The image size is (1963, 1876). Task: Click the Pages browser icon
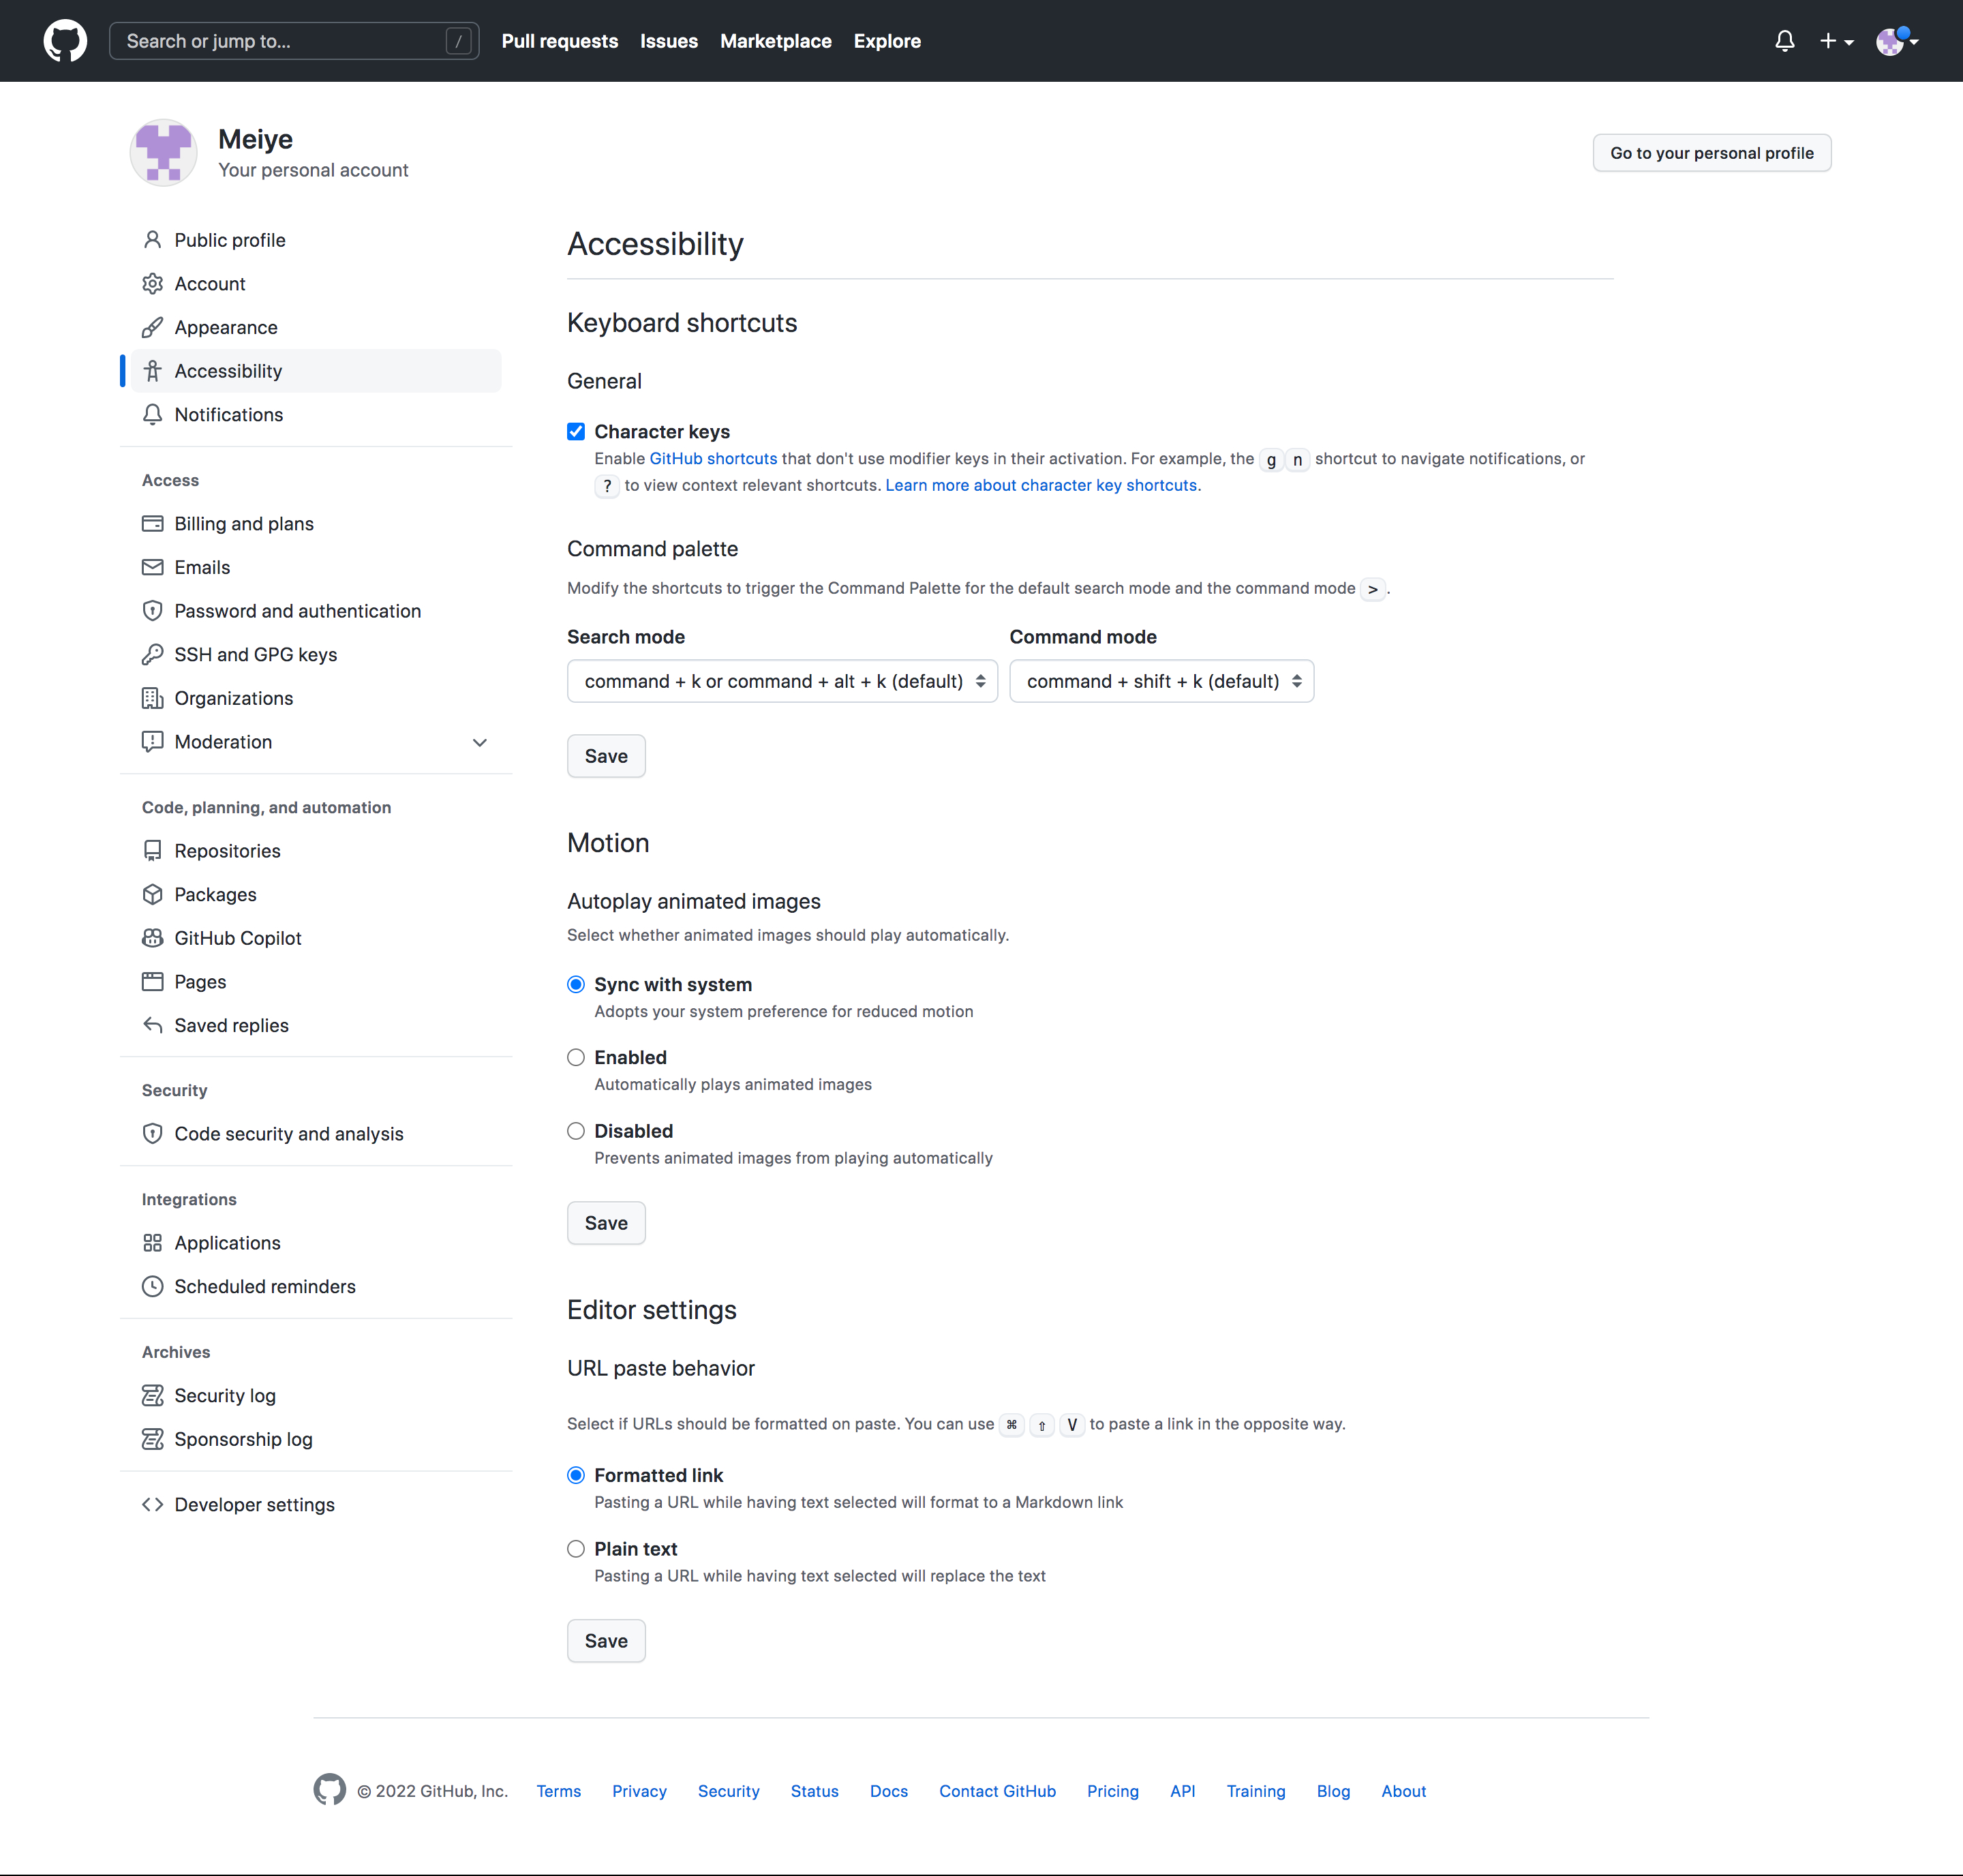point(152,982)
